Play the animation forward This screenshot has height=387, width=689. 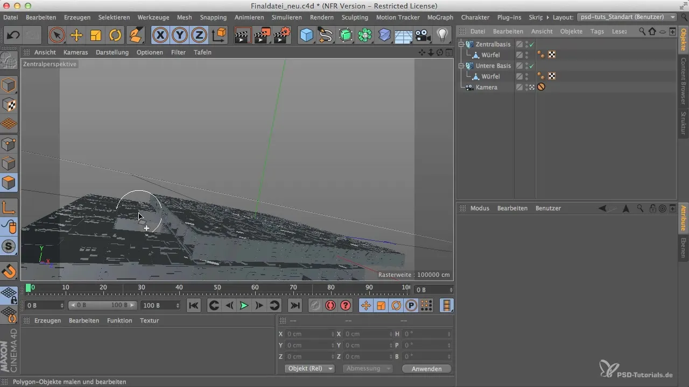coord(244,305)
